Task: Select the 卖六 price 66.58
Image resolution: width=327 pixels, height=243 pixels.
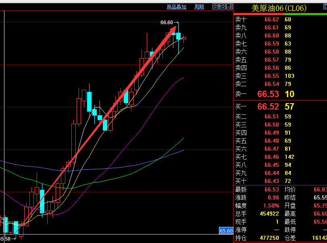Action: (x=271, y=52)
